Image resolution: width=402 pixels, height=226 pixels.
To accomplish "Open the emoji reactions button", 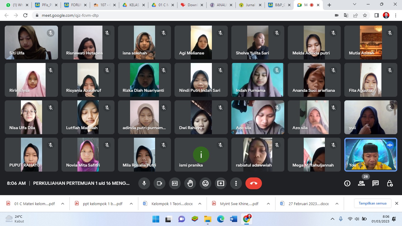I will coord(205,183).
